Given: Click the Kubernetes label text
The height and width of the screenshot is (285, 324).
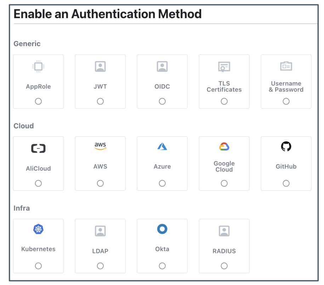Looking at the screenshot, I should [x=38, y=249].
